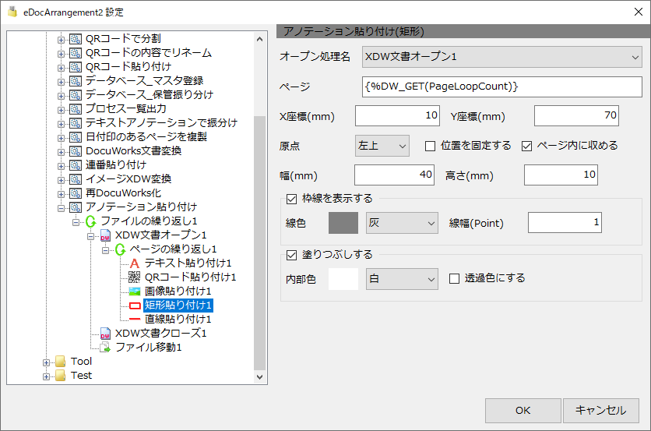Click the プロセス一覧出力 process icon

point(76,109)
